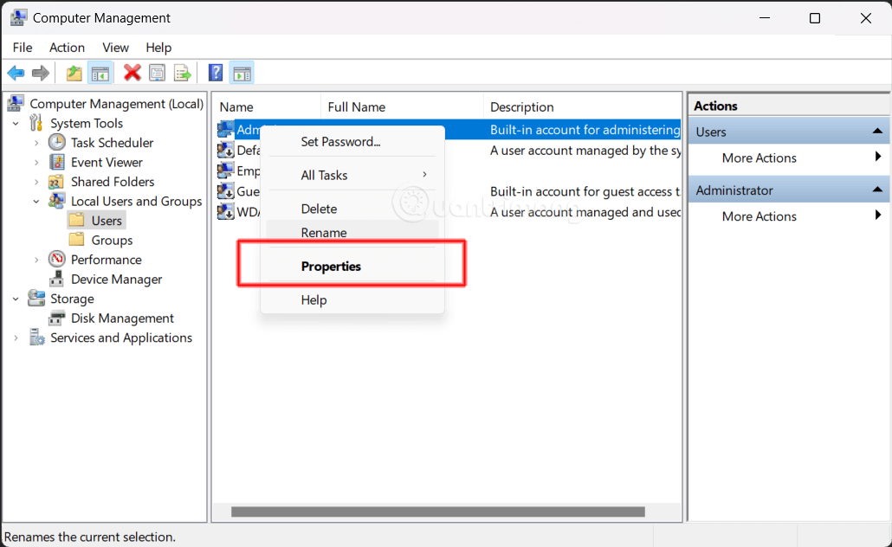
Task: Open the Help menu in menu bar
Action: (158, 48)
